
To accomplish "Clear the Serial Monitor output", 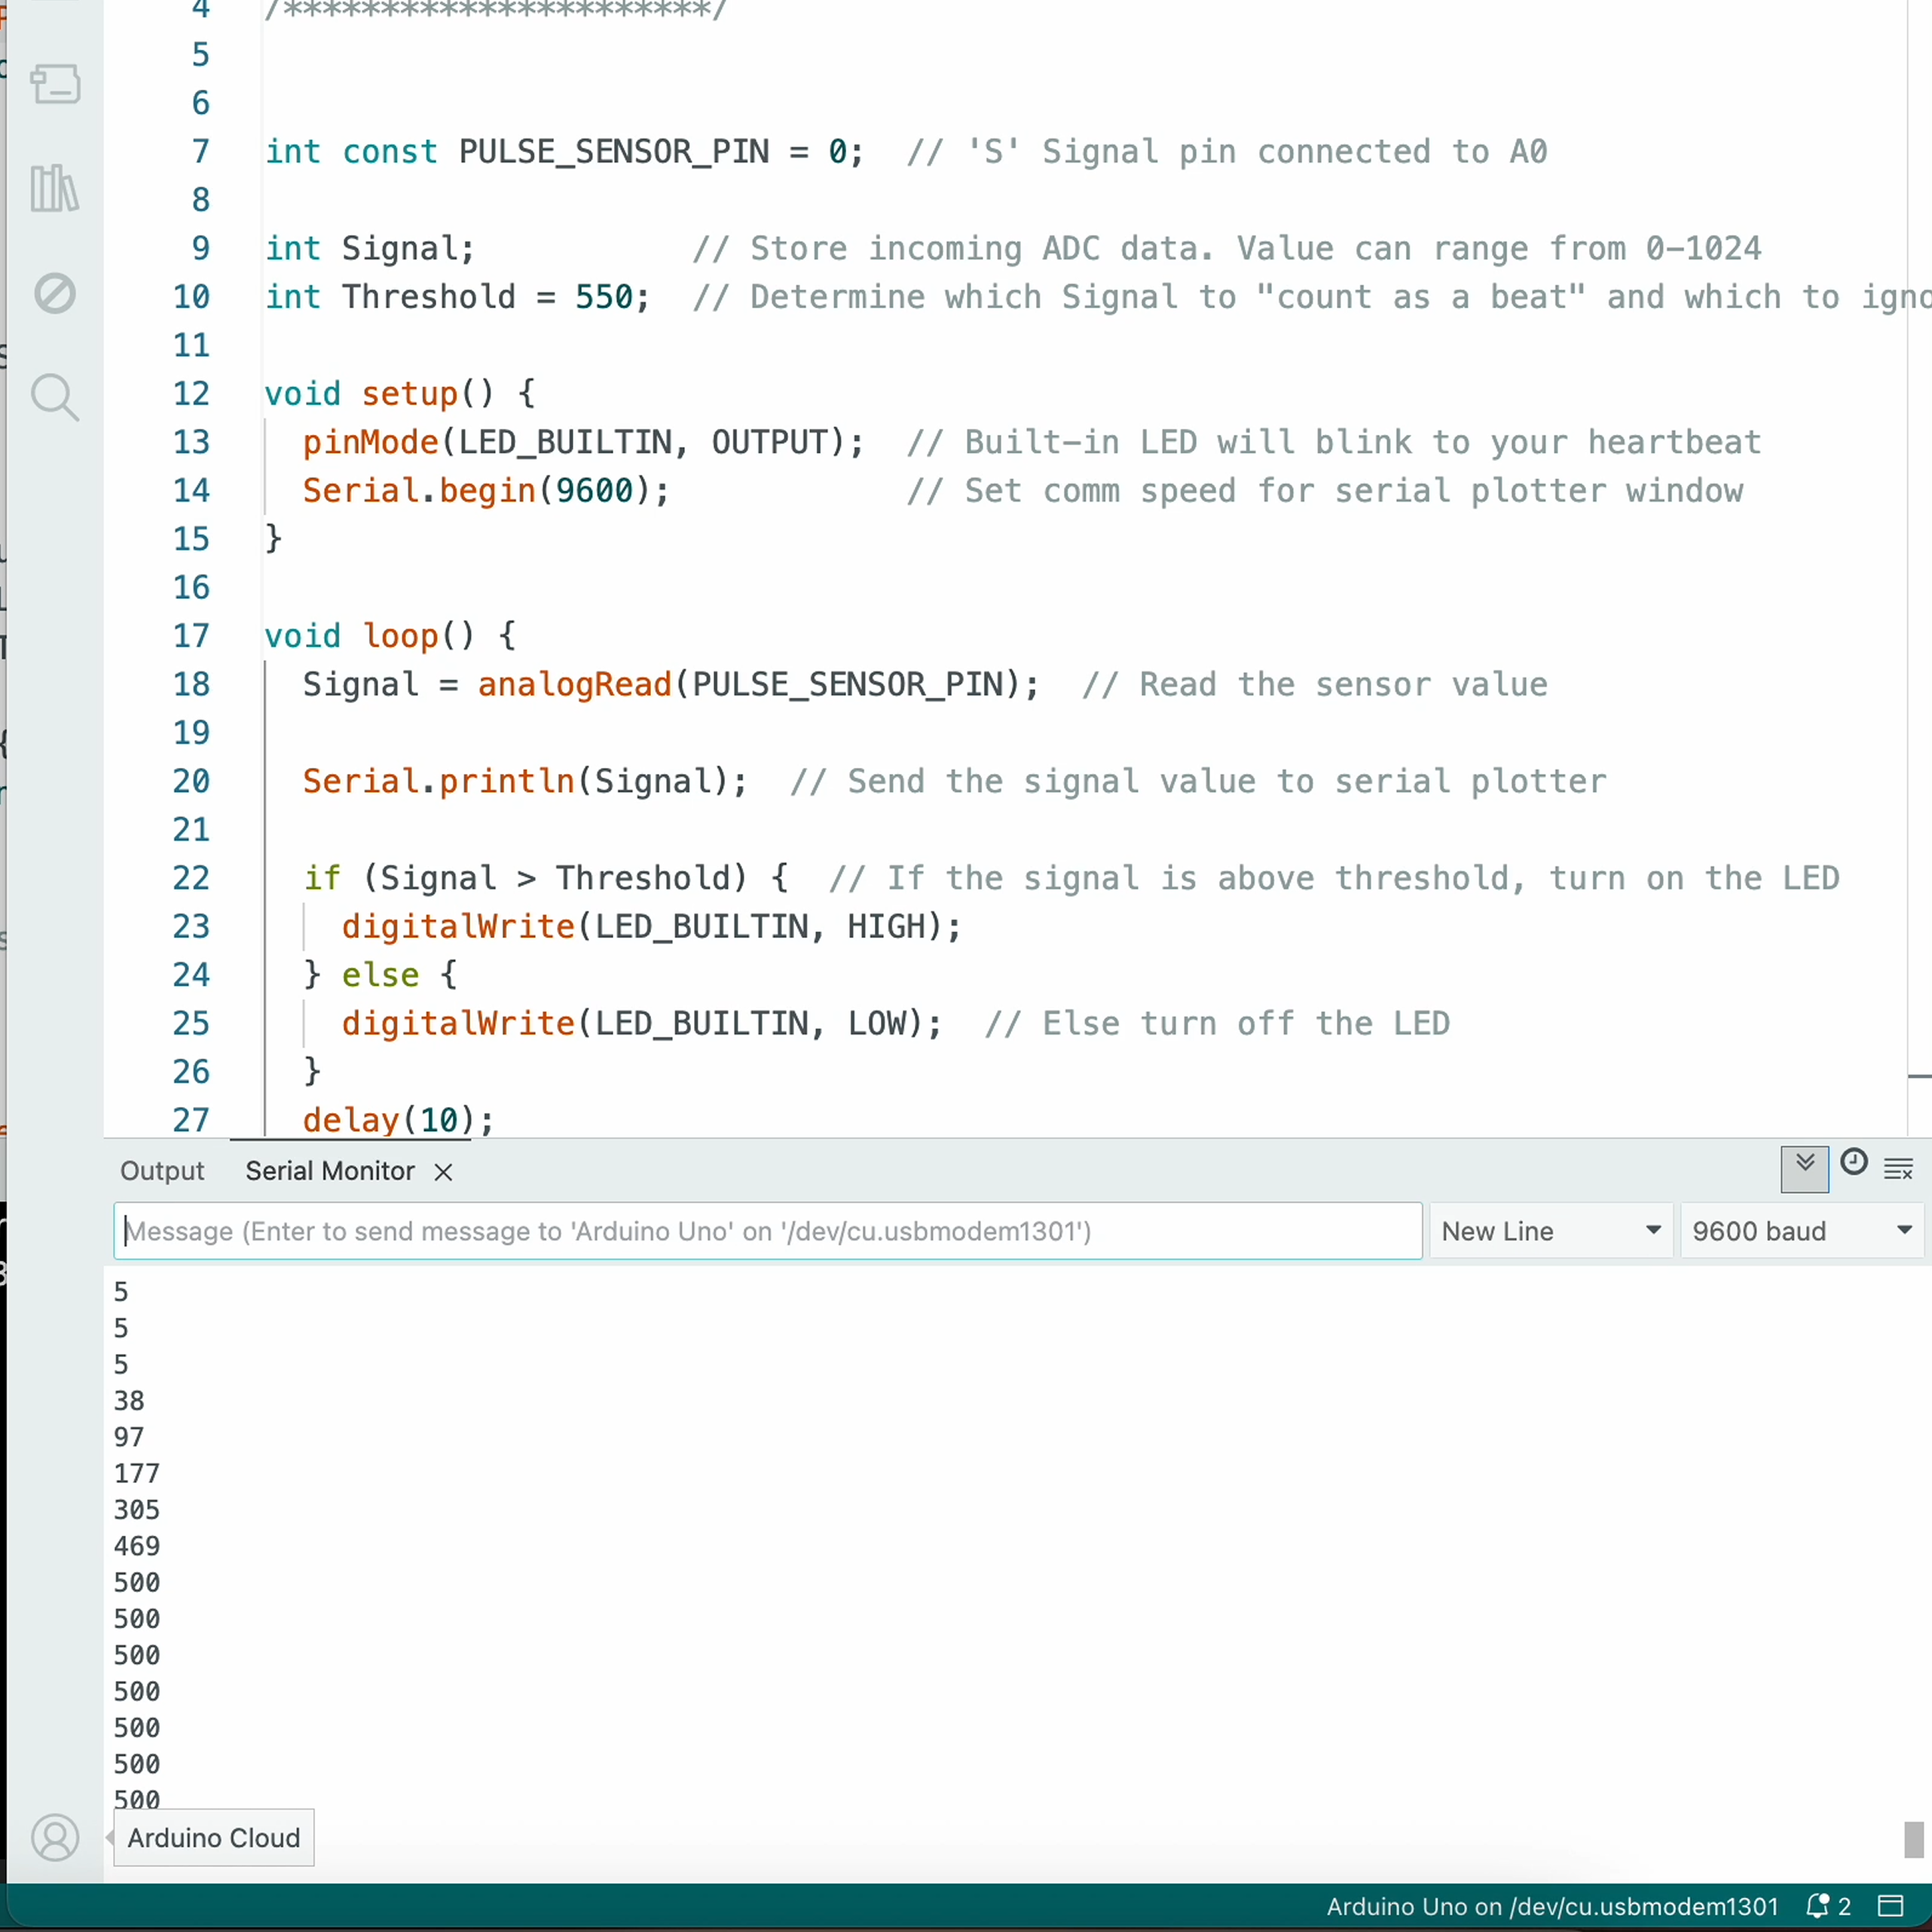I will tap(1899, 1168).
